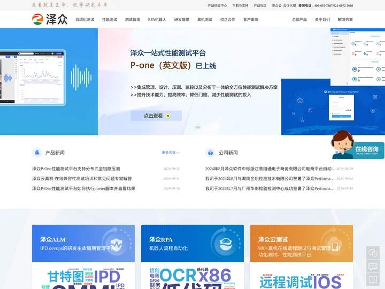This screenshot has height=289, width=385.
Task: Click the 公司新闻 heading
Action: tap(228, 153)
